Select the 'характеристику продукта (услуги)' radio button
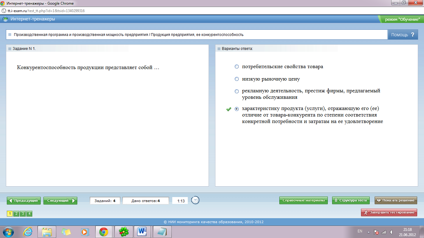 (x=237, y=109)
